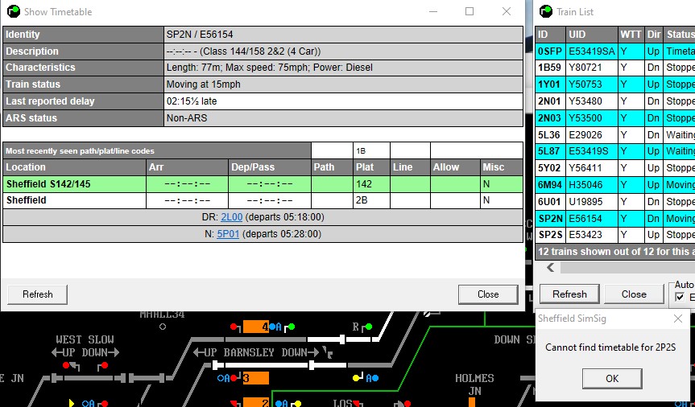Click the orange train berth numbered 2
This screenshot has width=695, height=407.
(x=256, y=402)
